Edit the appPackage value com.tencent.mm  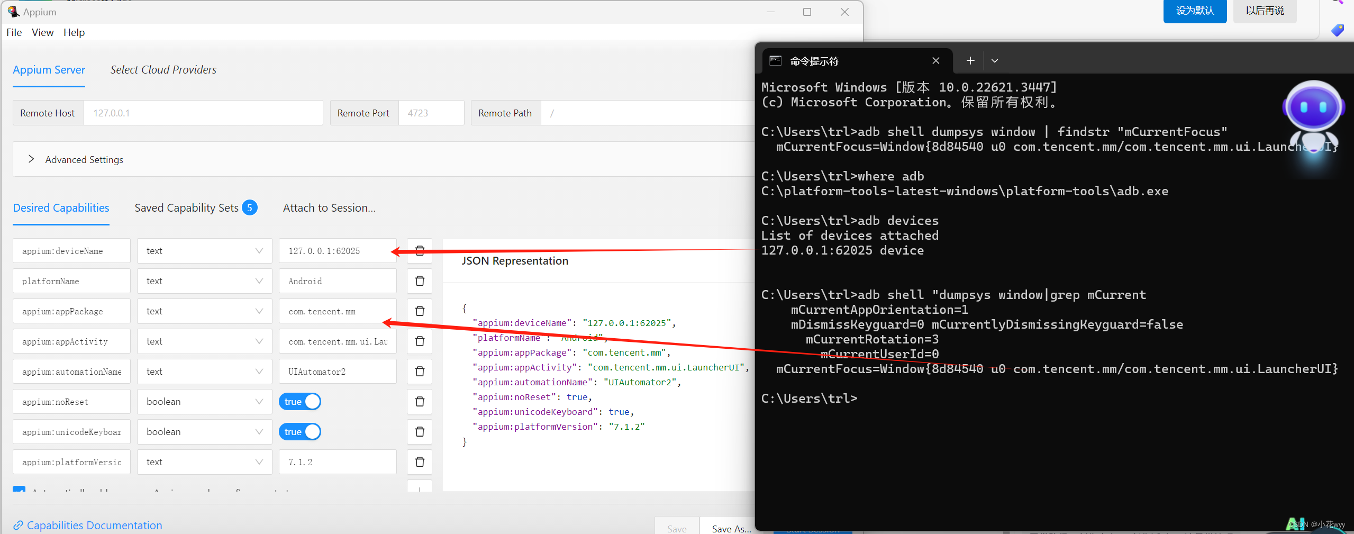[x=338, y=311]
